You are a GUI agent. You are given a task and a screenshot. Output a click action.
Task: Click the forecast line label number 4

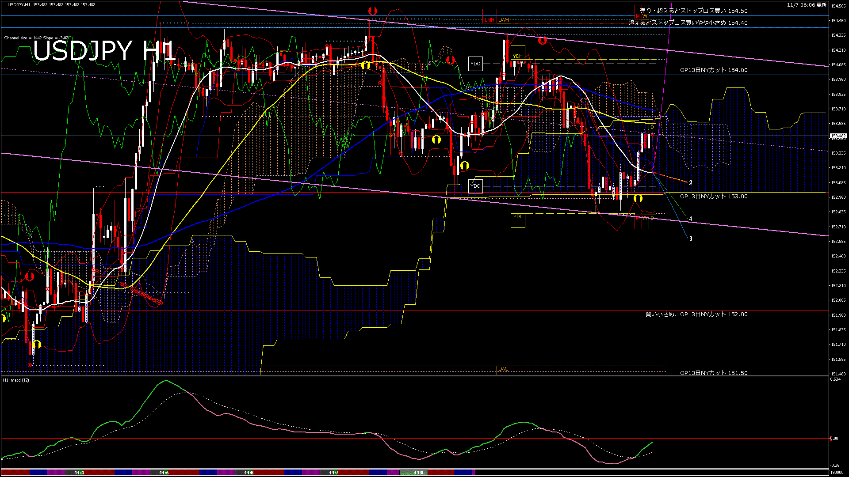coord(690,219)
